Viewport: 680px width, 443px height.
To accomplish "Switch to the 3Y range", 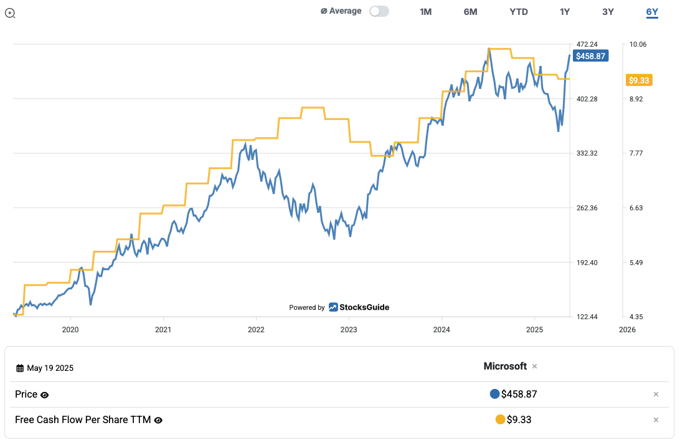I will [x=608, y=12].
